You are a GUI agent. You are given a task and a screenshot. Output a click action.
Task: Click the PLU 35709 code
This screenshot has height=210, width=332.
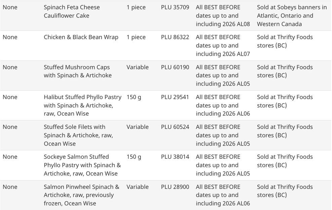(175, 7)
